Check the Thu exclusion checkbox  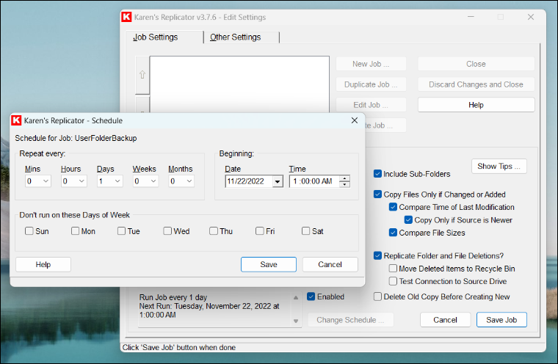pos(214,231)
